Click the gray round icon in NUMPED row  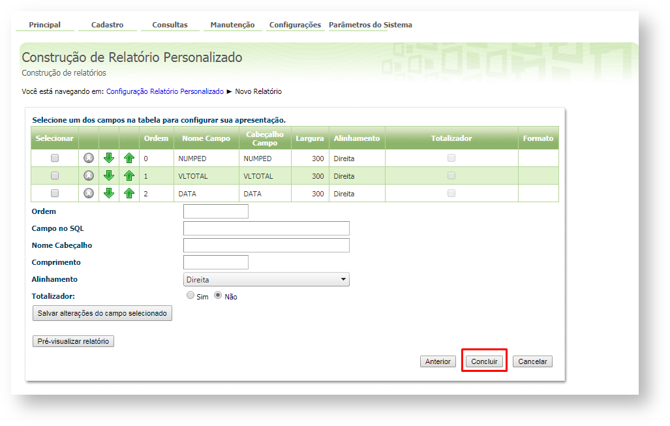89,158
